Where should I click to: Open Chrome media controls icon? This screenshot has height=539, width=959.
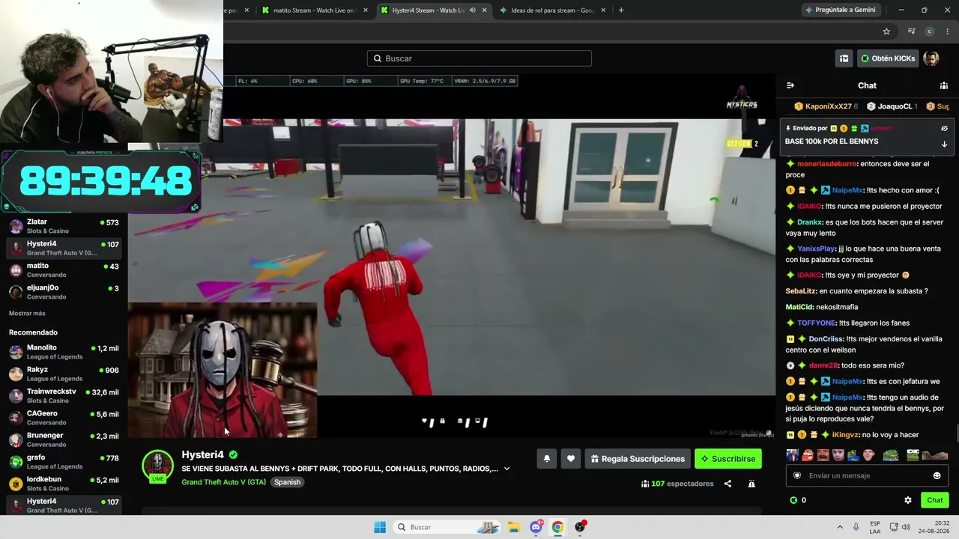(911, 31)
